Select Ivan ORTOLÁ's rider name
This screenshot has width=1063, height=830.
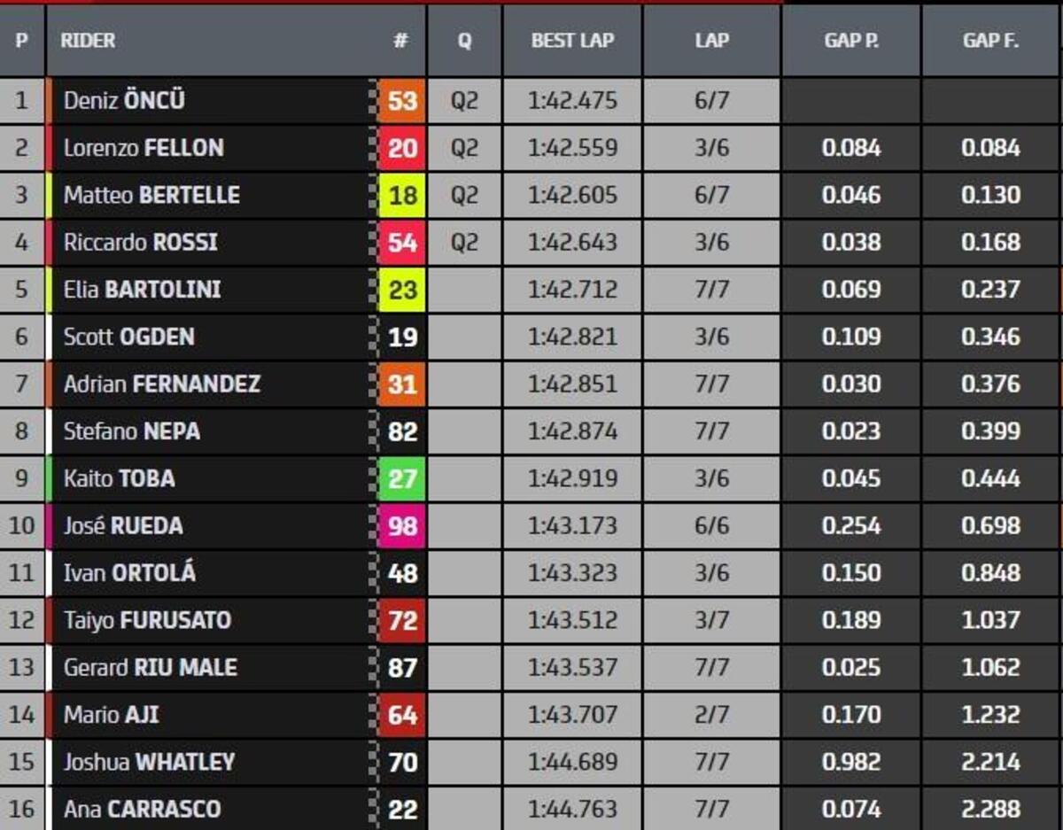coord(129,573)
